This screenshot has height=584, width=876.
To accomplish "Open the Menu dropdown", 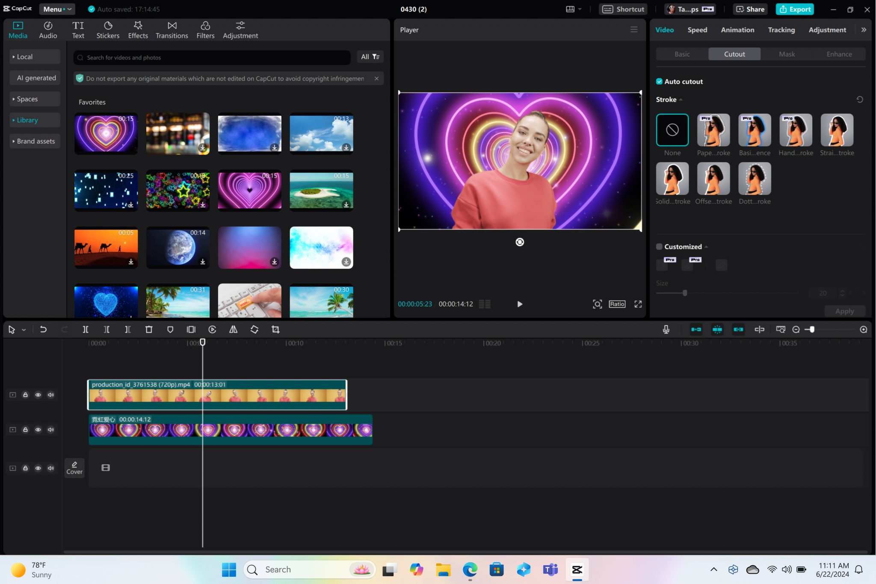I will (x=57, y=9).
